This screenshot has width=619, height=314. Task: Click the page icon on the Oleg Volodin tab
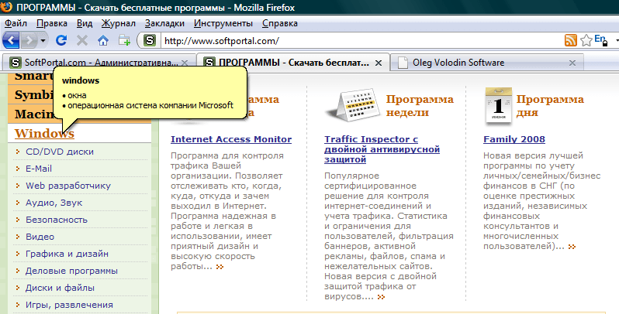[x=403, y=63]
